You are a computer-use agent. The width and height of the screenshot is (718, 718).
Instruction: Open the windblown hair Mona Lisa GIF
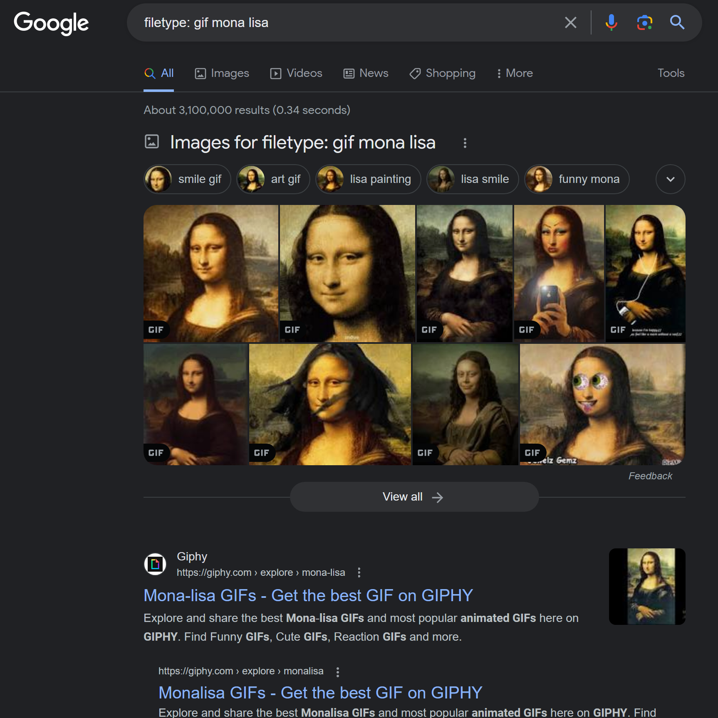(x=330, y=405)
